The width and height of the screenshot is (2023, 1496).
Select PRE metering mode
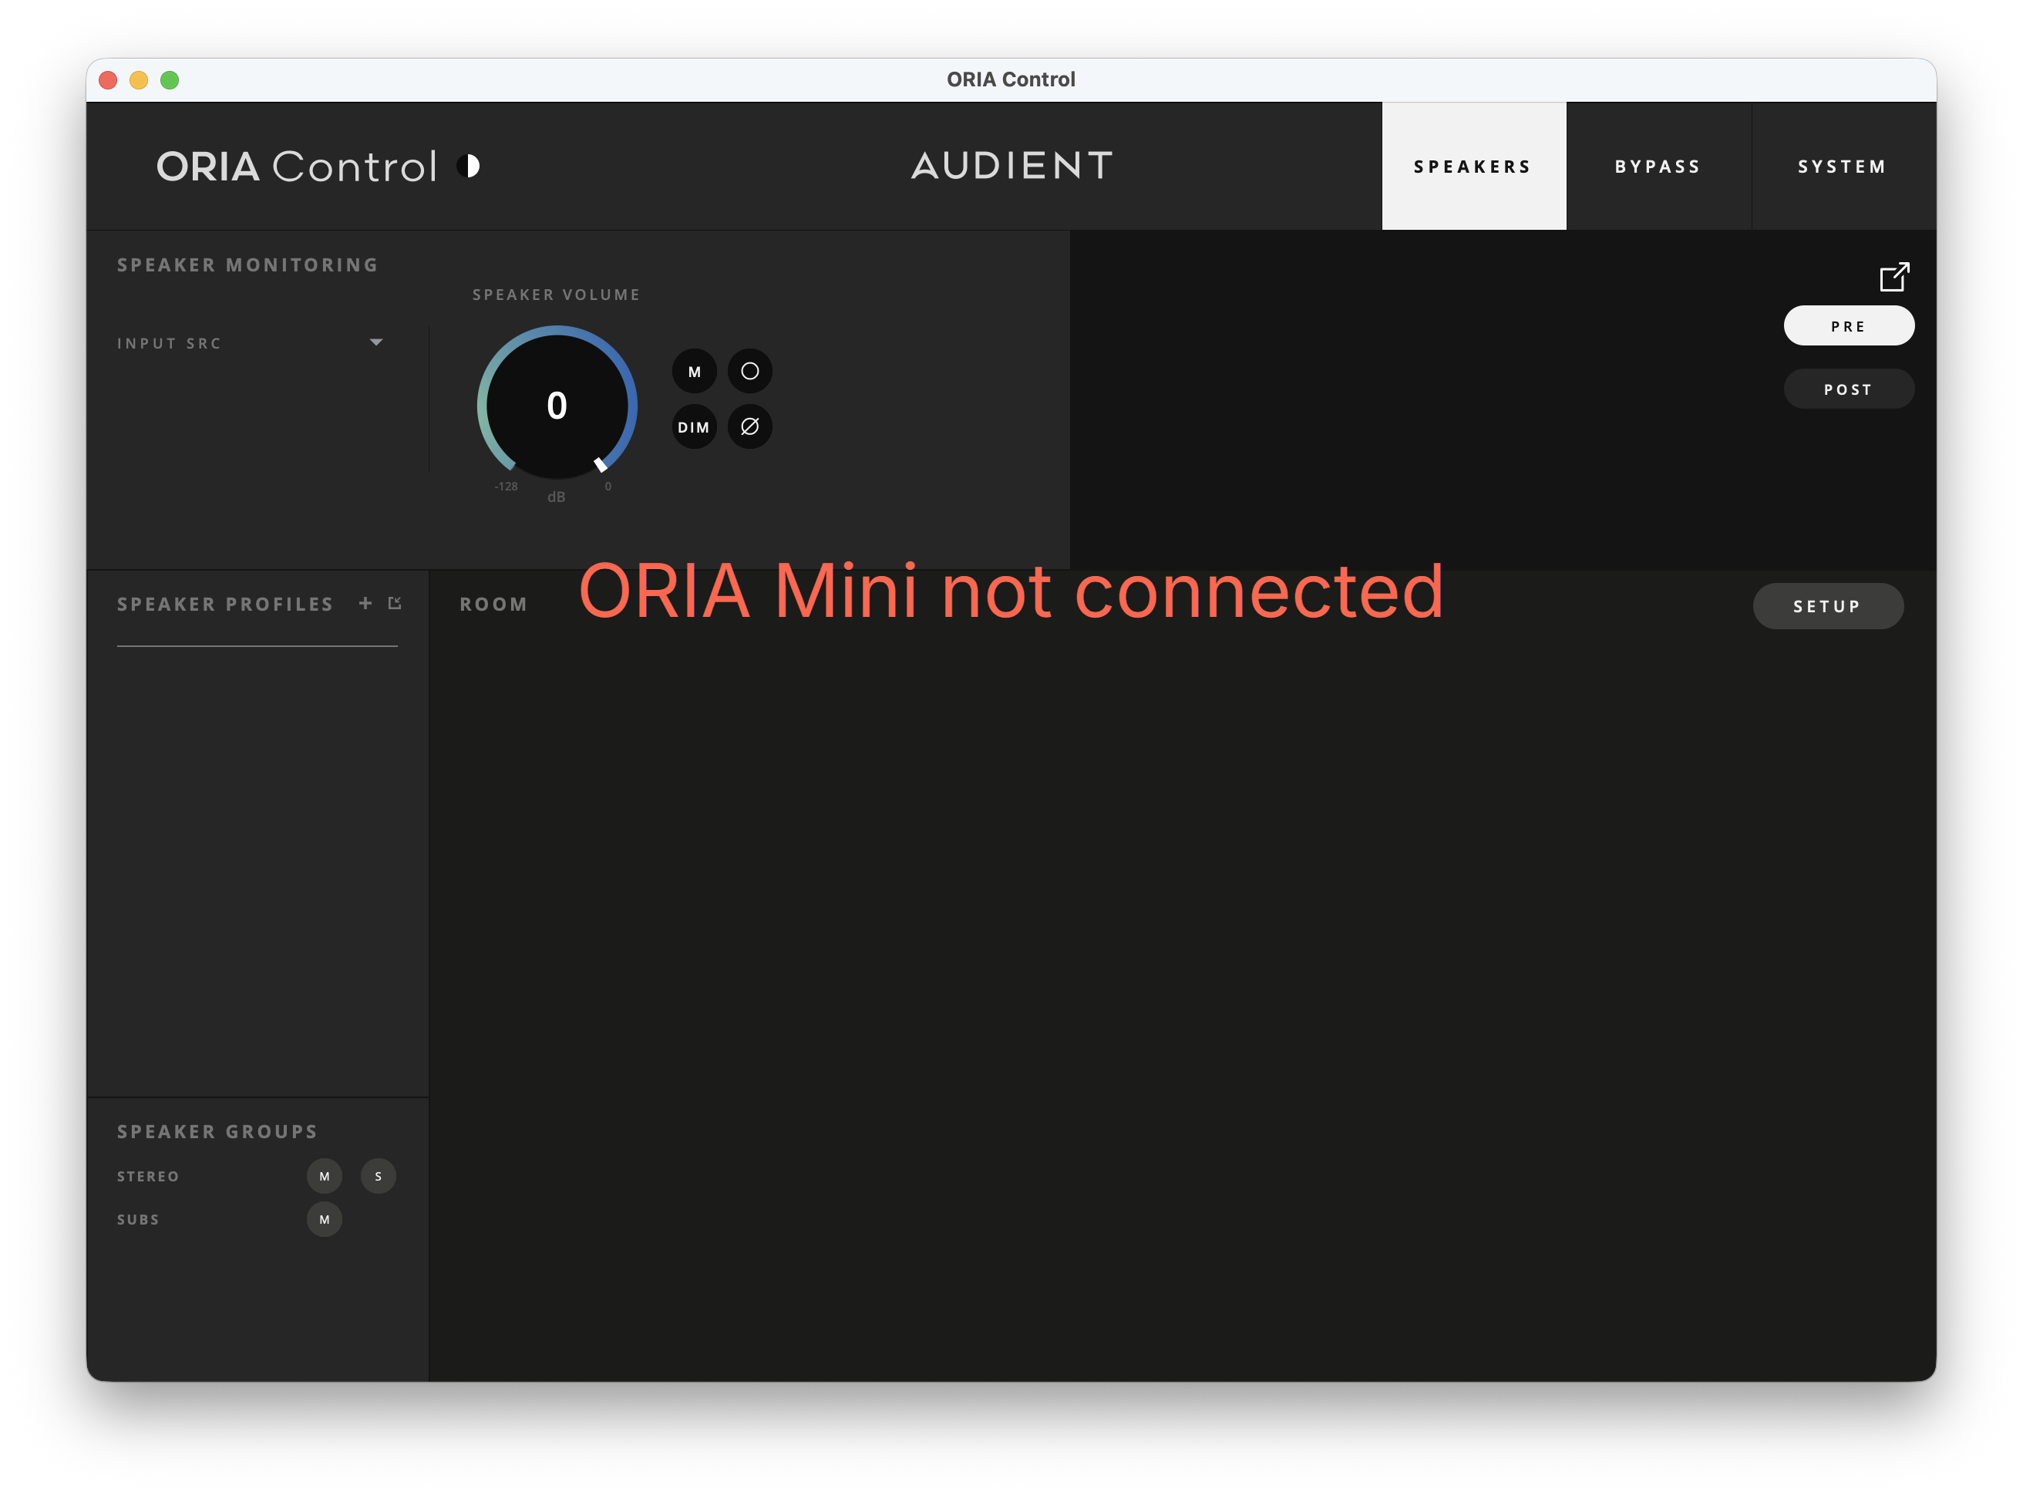(1848, 326)
